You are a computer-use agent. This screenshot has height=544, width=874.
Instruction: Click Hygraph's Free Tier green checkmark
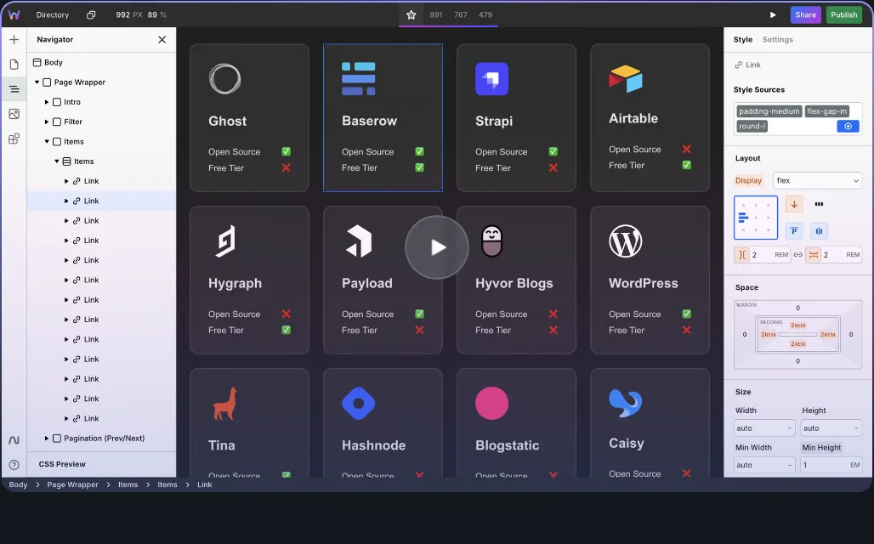tap(286, 330)
